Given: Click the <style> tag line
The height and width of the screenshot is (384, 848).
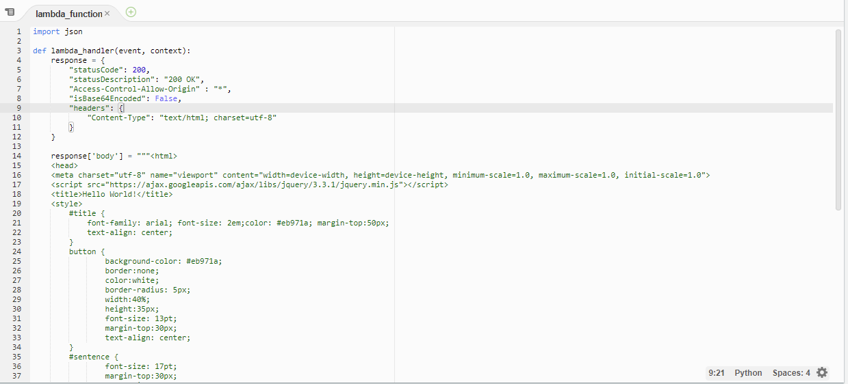Looking at the screenshot, I should (x=66, y=204).
